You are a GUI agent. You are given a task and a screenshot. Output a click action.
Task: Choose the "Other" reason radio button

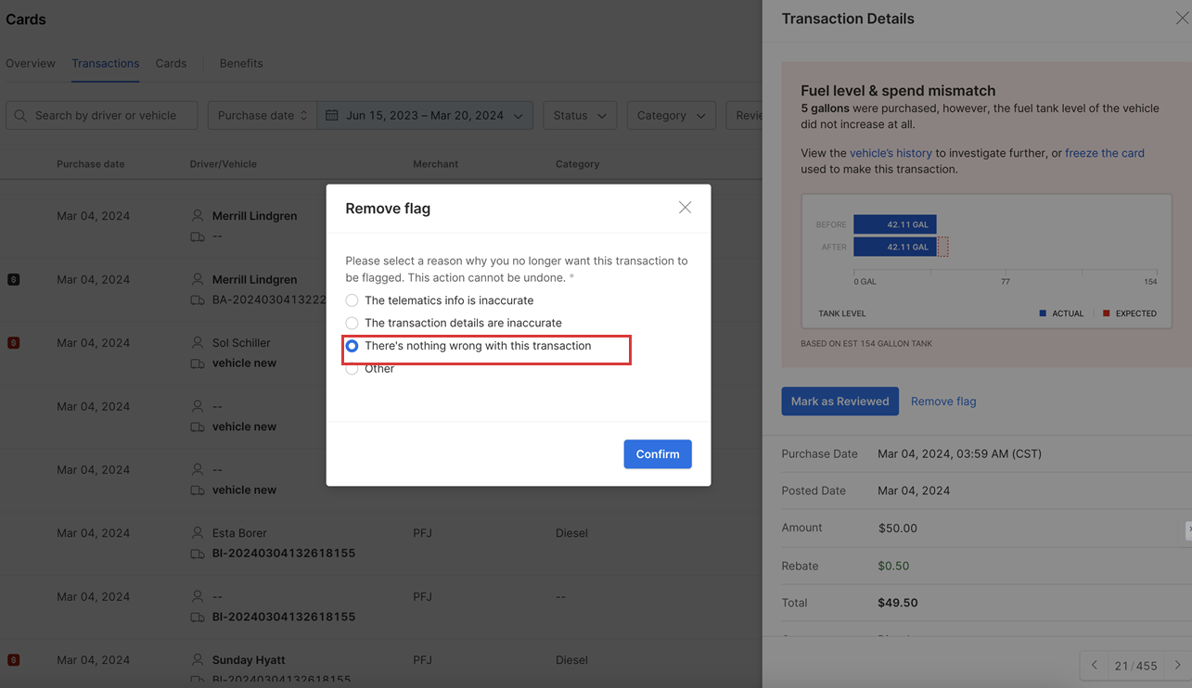point(352,369)
